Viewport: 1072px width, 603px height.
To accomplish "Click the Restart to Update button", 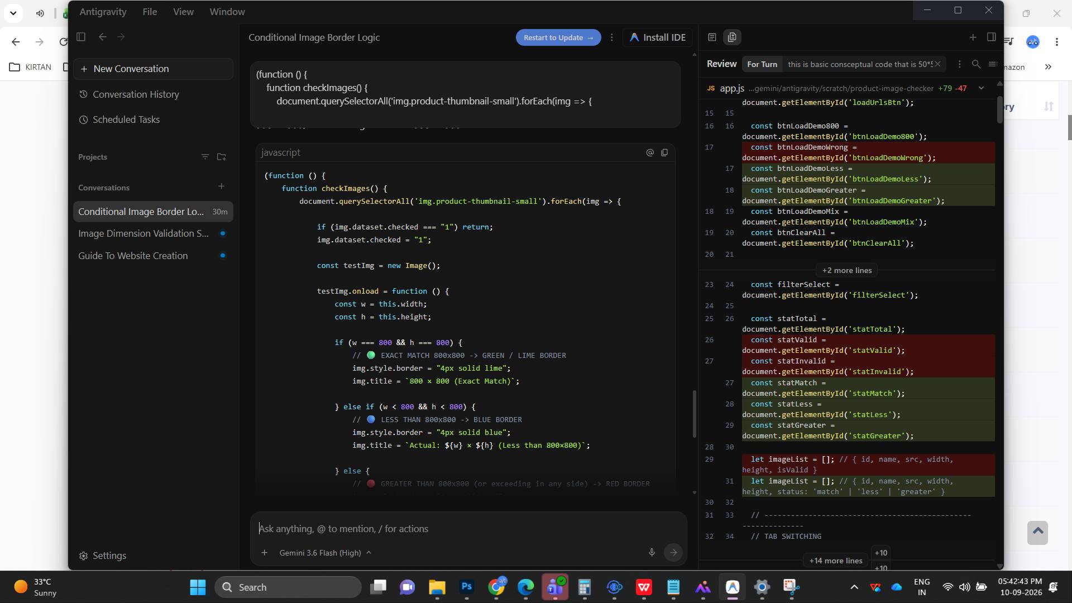I will [x=558, y=37].
